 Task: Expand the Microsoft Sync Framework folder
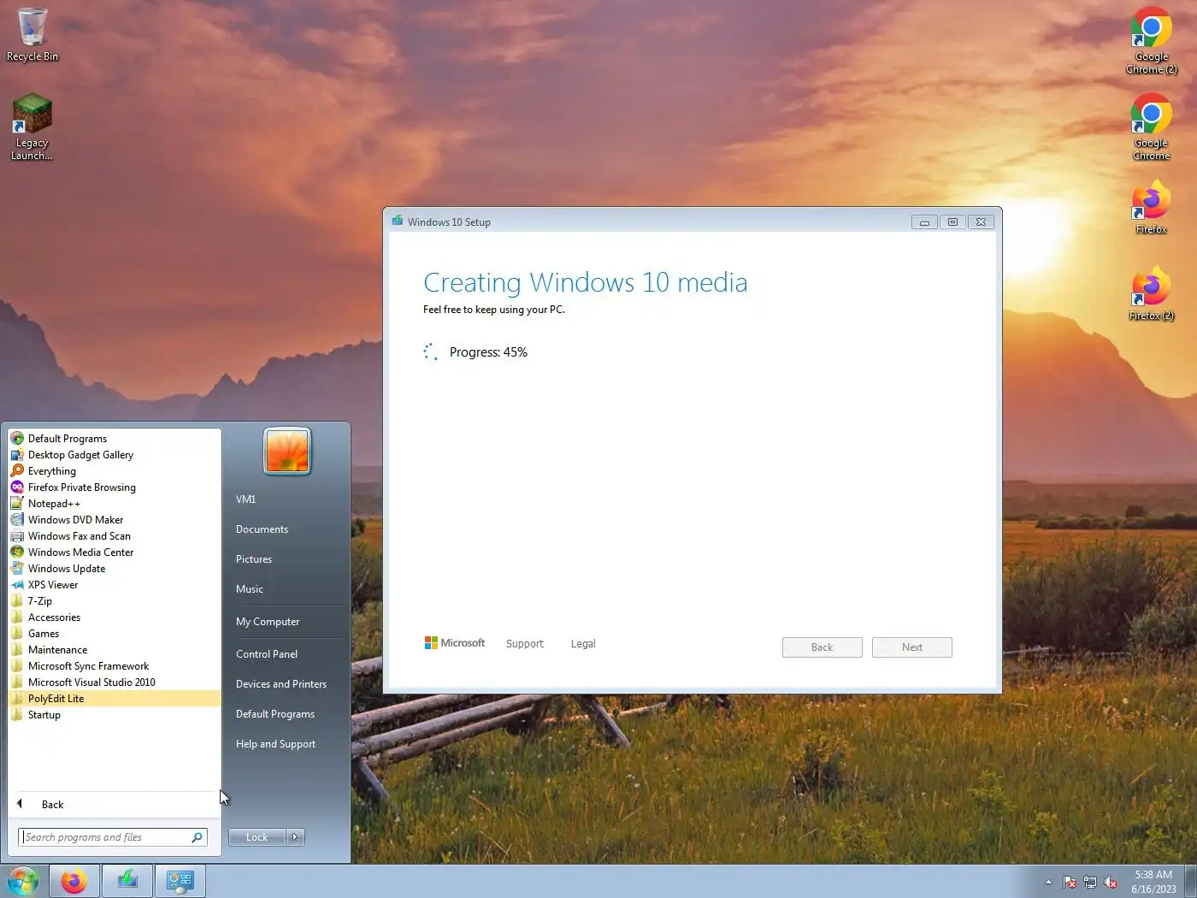(x=115, y=666)
